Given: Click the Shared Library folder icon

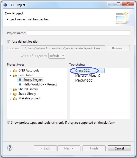Looking at the screenshot, I should (x=15, y=89).
